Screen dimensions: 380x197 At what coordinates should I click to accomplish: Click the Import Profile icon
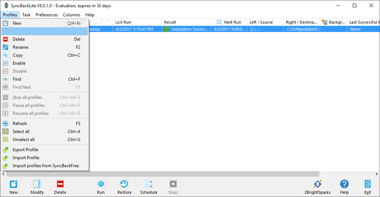coord(5,158)
